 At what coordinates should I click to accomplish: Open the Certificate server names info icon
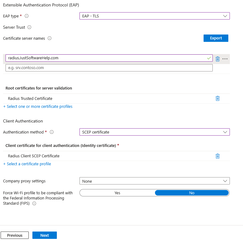pyautogui.click(x=50, y=38)
